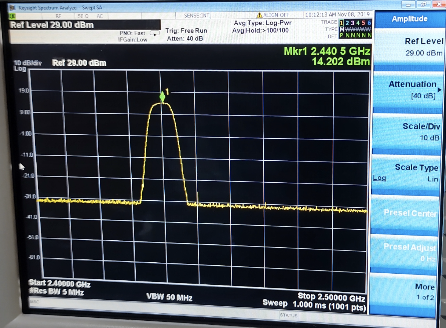
Task: Select trace number 3 indicator
Action: [353, 23]
